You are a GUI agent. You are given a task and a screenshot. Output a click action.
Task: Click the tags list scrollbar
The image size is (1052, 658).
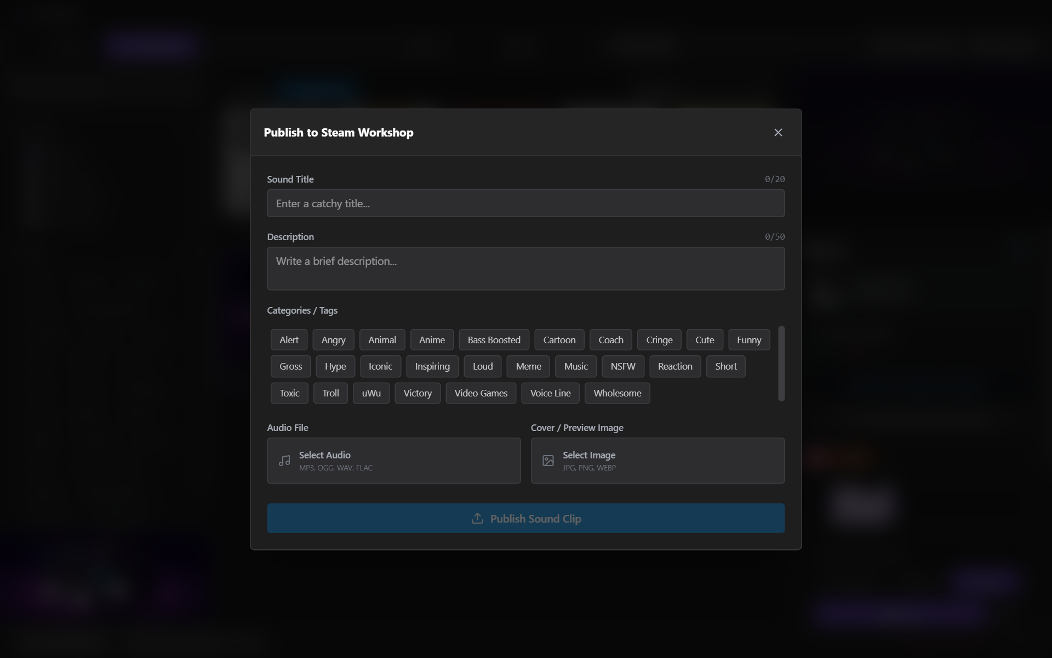click(781, 364)
